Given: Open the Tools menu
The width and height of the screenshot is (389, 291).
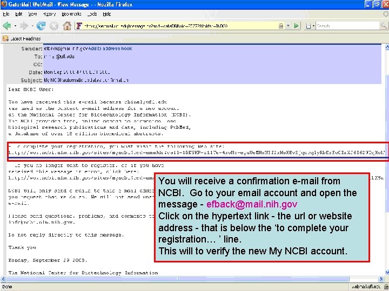Looking at the screenshot, I should [x=92, y=14].
